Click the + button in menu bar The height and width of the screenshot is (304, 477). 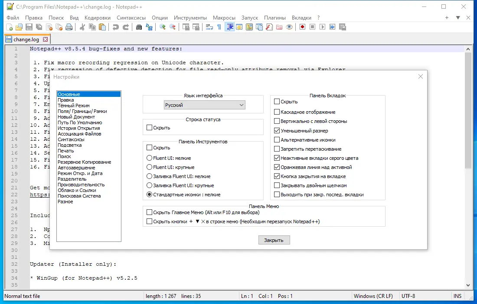point(447,18)
